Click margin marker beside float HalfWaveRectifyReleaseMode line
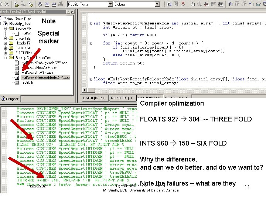The height and width of the screenshot is (200, 266). pos(91,79)
